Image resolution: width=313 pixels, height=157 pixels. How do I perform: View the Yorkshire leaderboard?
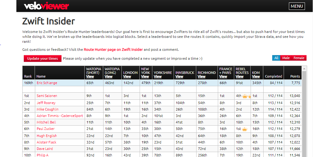coord(158,76)
